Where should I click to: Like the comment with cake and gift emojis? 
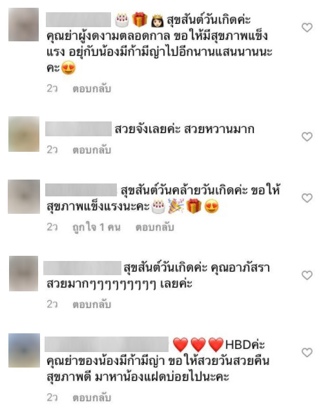pos(307,27)
